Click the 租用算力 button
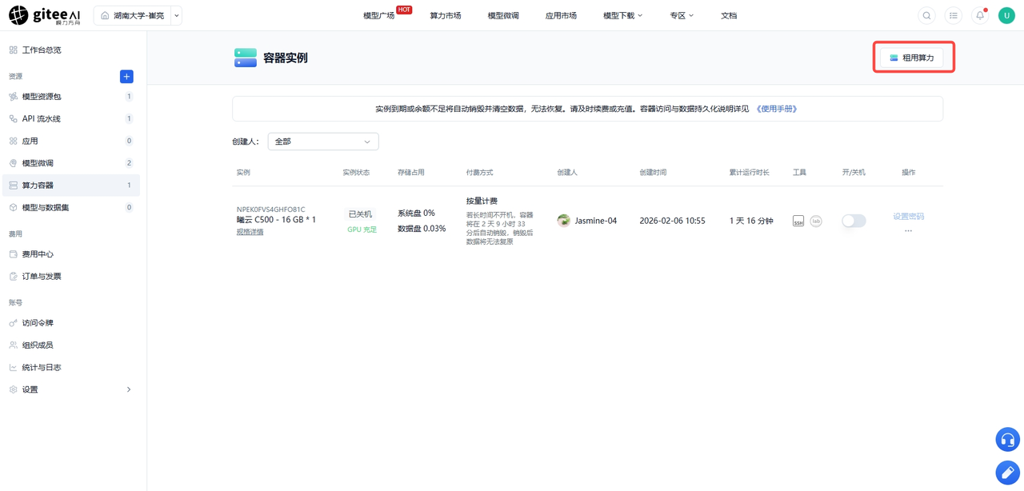1024x491 pixels. pyautogui.click(x=912, y=58)
